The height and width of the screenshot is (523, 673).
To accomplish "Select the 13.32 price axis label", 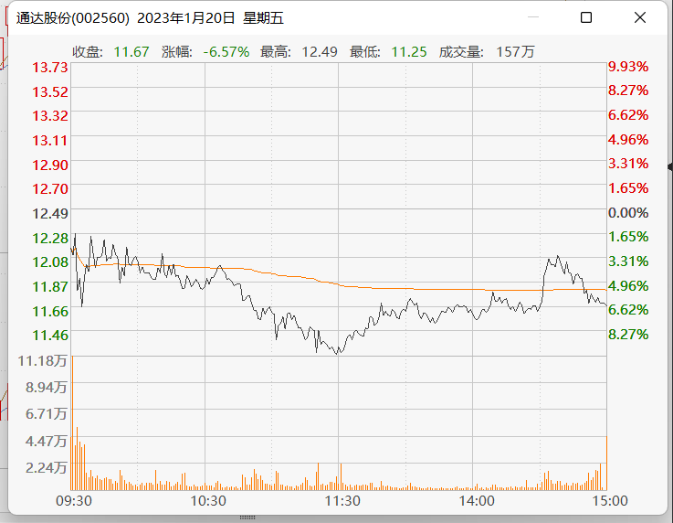I will point(50,115).
